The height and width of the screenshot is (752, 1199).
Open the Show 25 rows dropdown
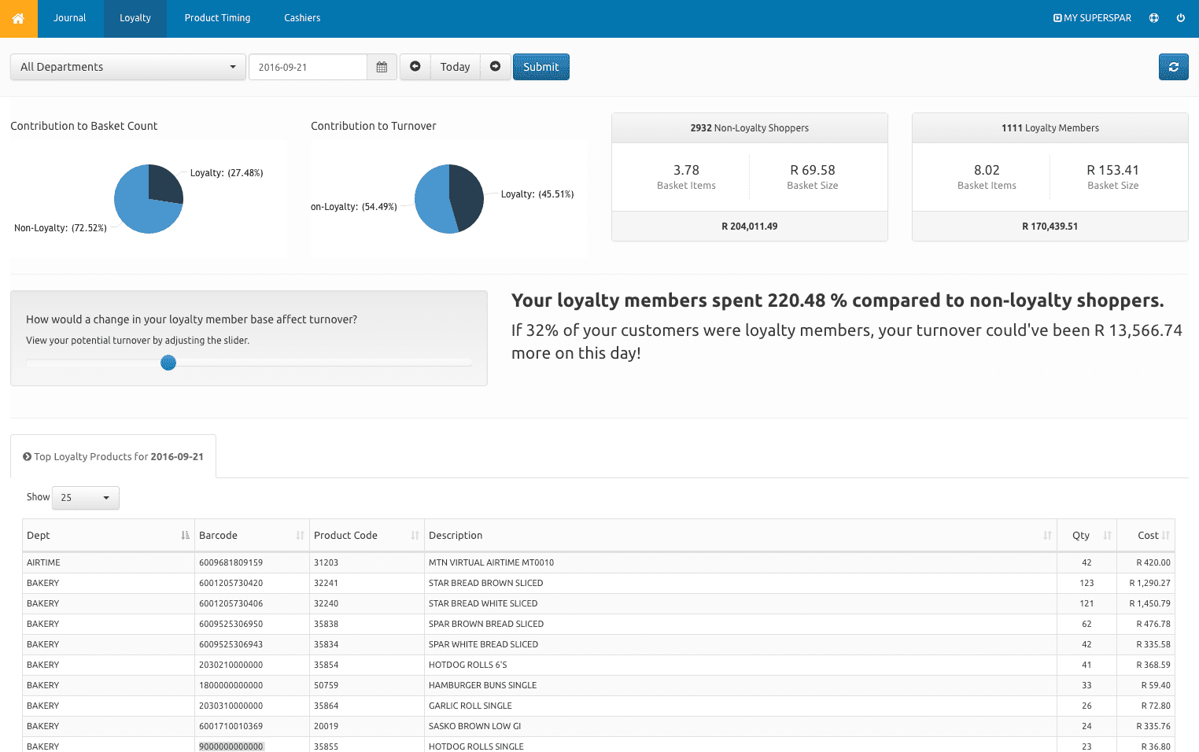tap(86, 498)
